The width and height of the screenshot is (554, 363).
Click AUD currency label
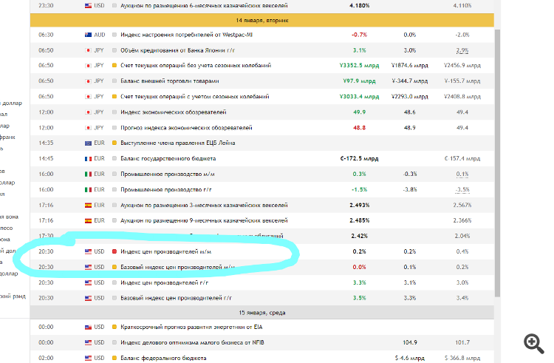100,35
